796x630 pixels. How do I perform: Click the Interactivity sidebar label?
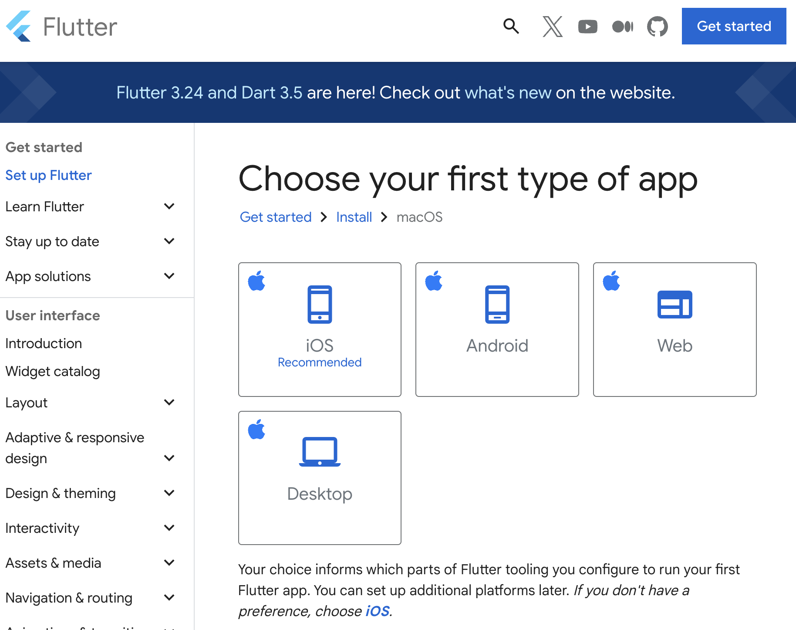click(42, 528)
